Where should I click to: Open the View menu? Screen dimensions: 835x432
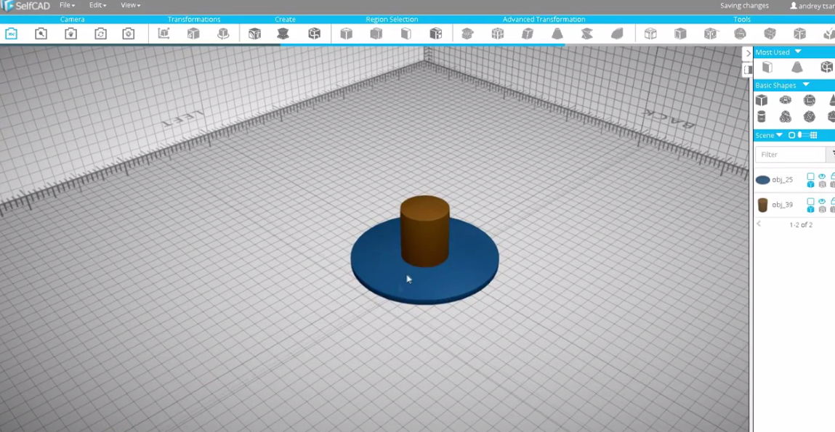[131, 5]
